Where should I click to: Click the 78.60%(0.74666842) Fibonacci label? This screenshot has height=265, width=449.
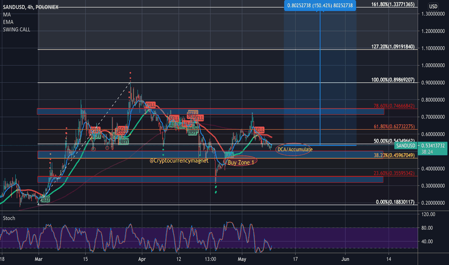tap(394, 106)
